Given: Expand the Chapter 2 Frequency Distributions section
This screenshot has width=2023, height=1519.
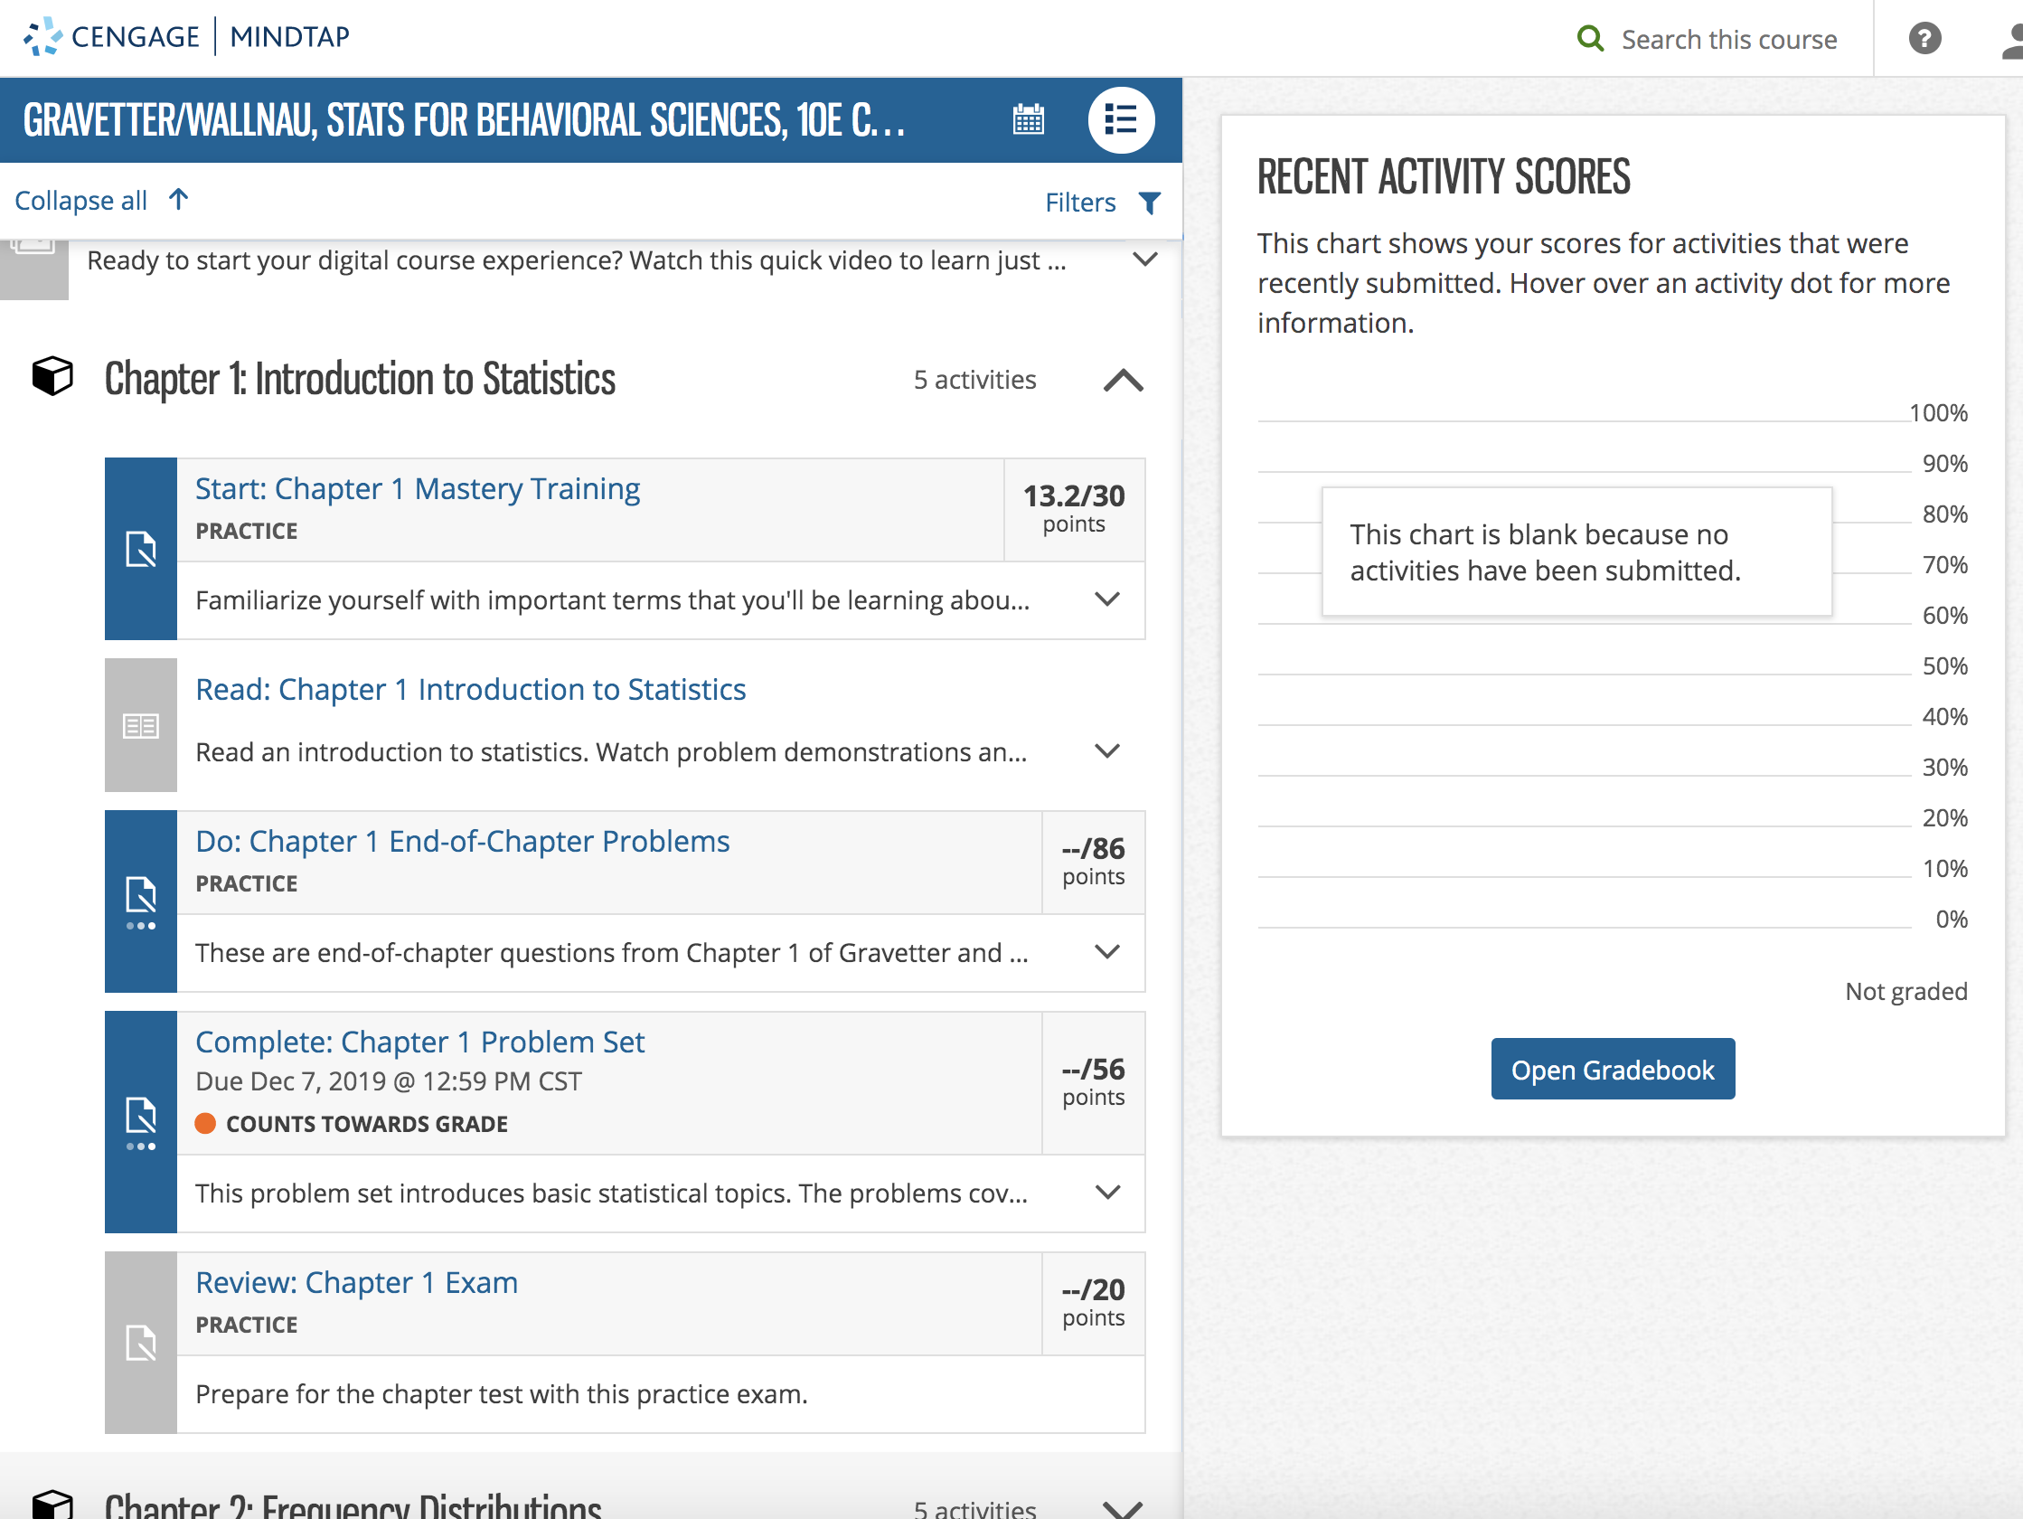Looking at the screenshot, I should [x=1123, y=1508].
